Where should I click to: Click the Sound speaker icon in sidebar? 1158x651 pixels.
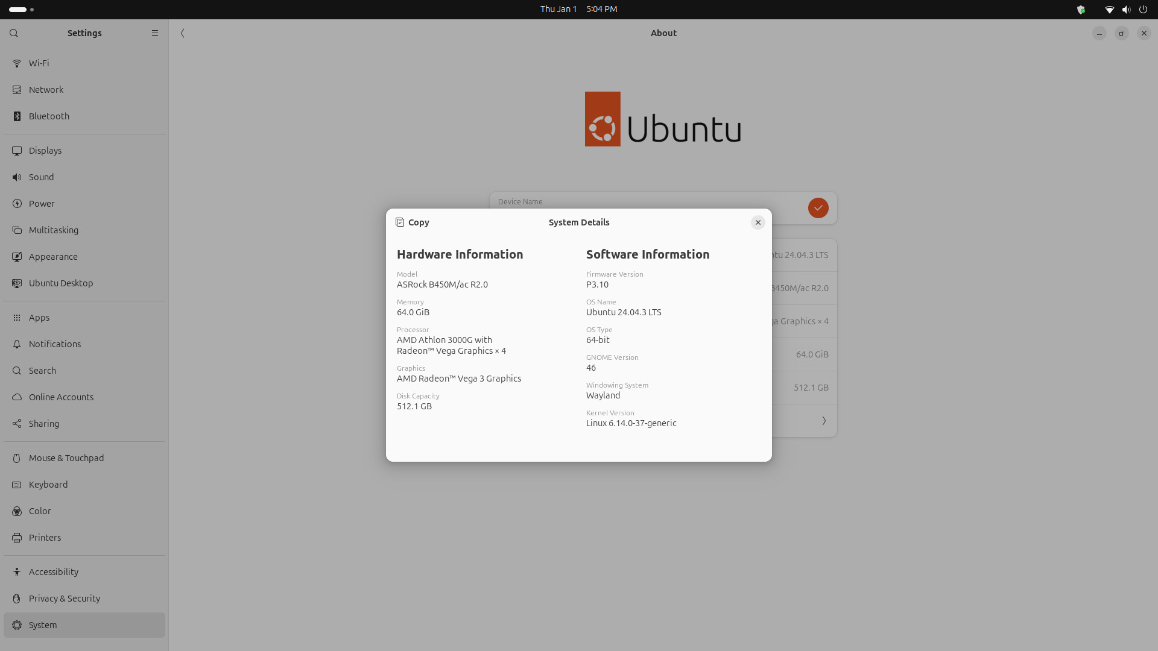[x=17, y=177]
